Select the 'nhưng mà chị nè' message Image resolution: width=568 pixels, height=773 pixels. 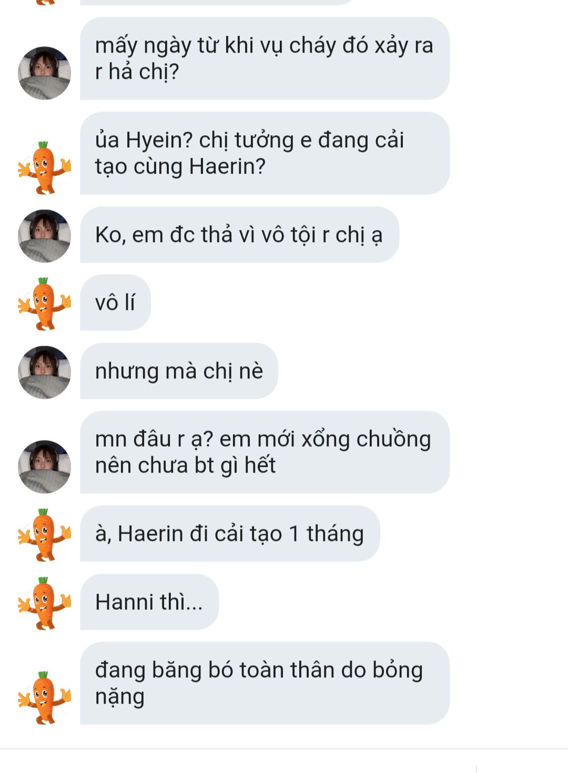179,371
